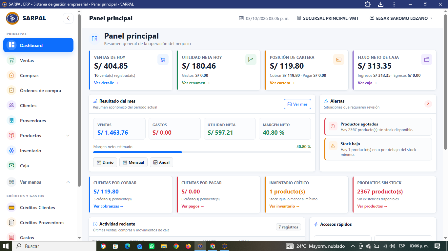
Task: Follow the Ver cartera link
Action: (282, 83)
